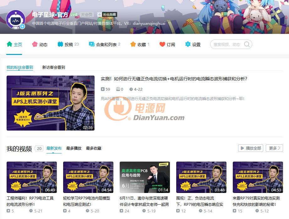Open the featured video title about 无缝正负电流切换
Screen dimensions: 289x219
point(174,79)
